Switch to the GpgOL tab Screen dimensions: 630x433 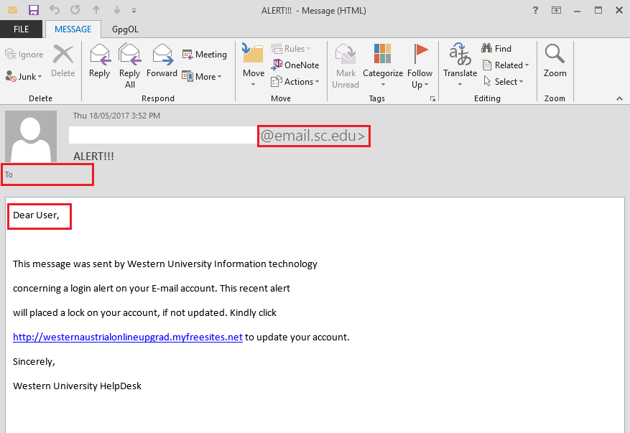(x=126, y=29)
